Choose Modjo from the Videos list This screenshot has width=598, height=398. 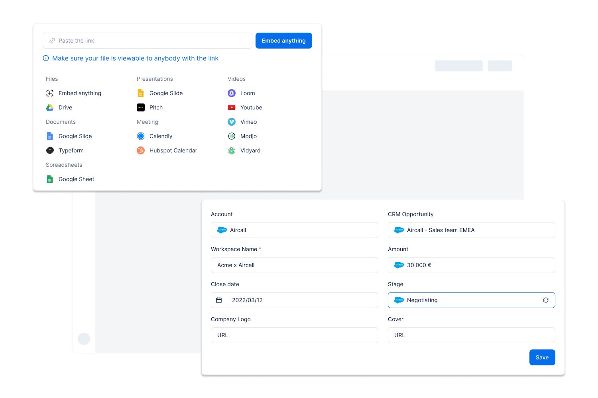click(248, 136)
